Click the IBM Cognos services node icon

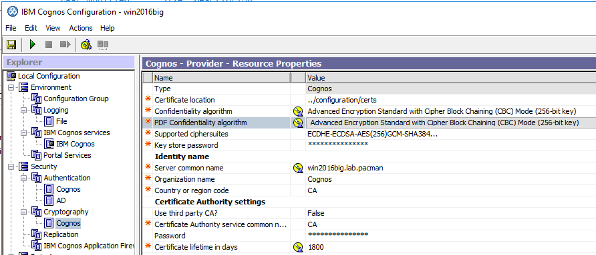(37, 133)
